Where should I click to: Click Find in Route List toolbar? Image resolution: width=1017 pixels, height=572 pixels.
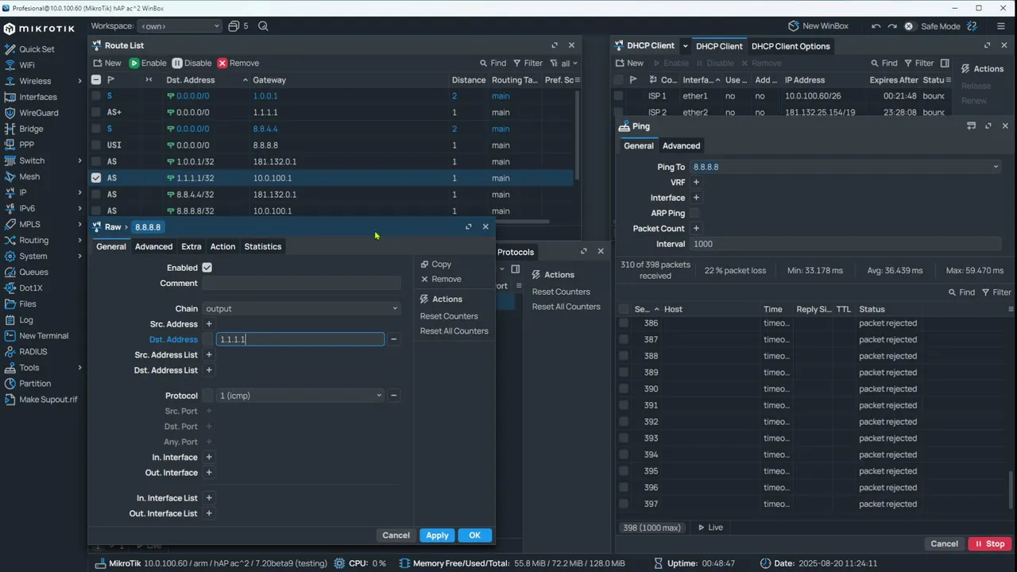[493, 63]
